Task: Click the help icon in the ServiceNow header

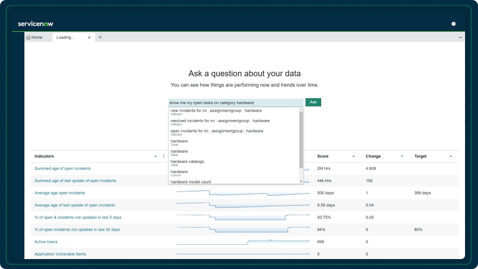Action: coord(454,24)
